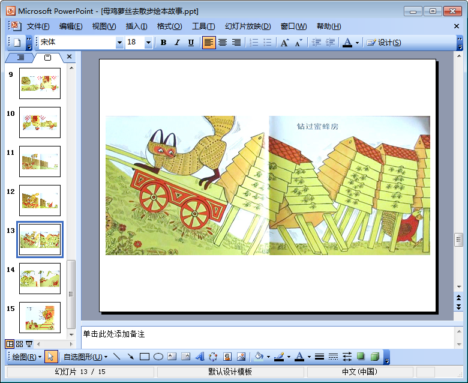
Task: Open the font name dropdown 宋体
Action: click(x=119, y=43)
